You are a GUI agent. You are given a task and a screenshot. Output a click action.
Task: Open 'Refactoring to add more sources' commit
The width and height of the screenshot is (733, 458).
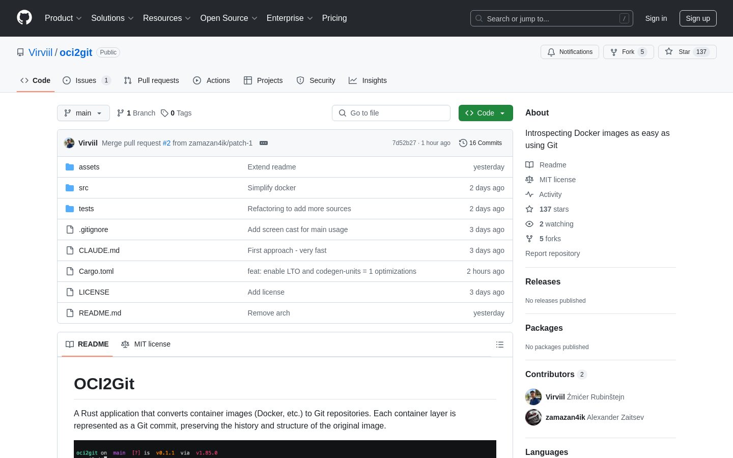click(x=299, y=209)
